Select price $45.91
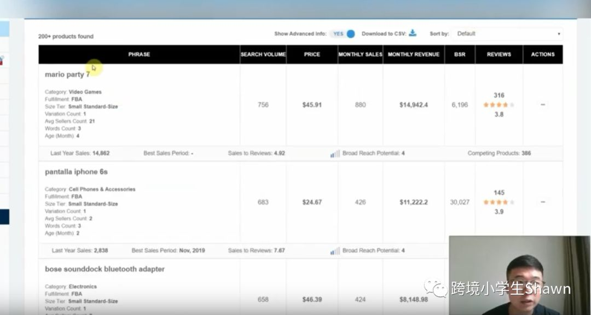 tap(312, 105)
